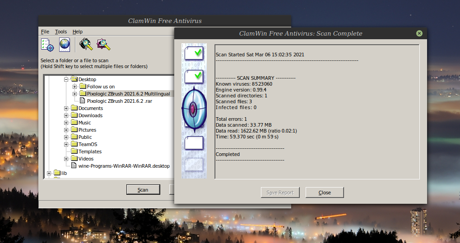Click the Engine version: 0.99.4 line
Image resolution: width=460 pixels, height=243 pixels.
tap(241, 90)
